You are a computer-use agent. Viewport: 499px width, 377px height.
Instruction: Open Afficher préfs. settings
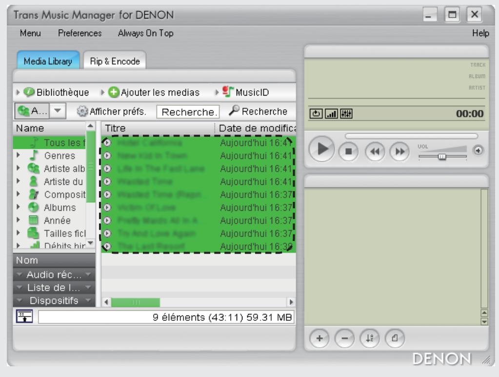click(x=111, y=111)
